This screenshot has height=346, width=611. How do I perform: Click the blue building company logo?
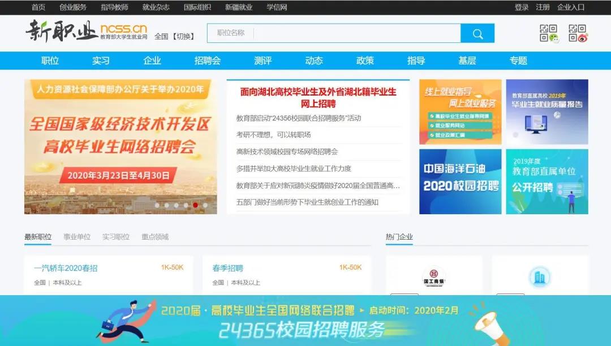pos(539,276)
